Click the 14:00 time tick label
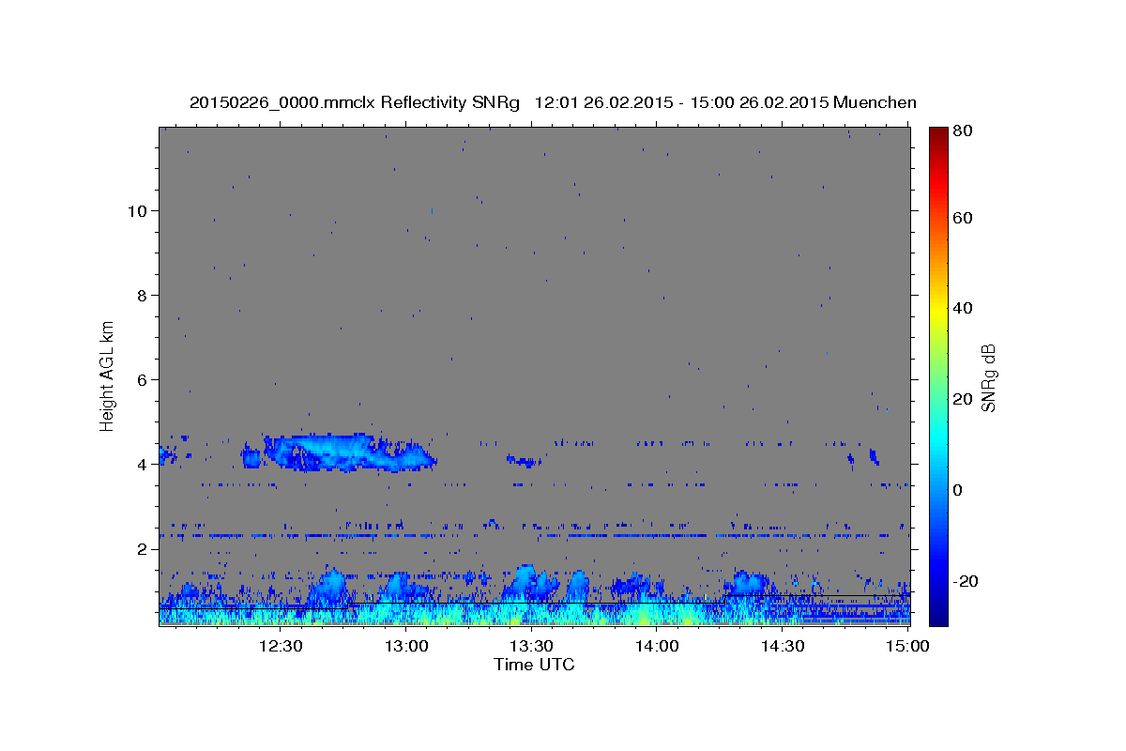The image size is (1126, 751). (657, 647)
